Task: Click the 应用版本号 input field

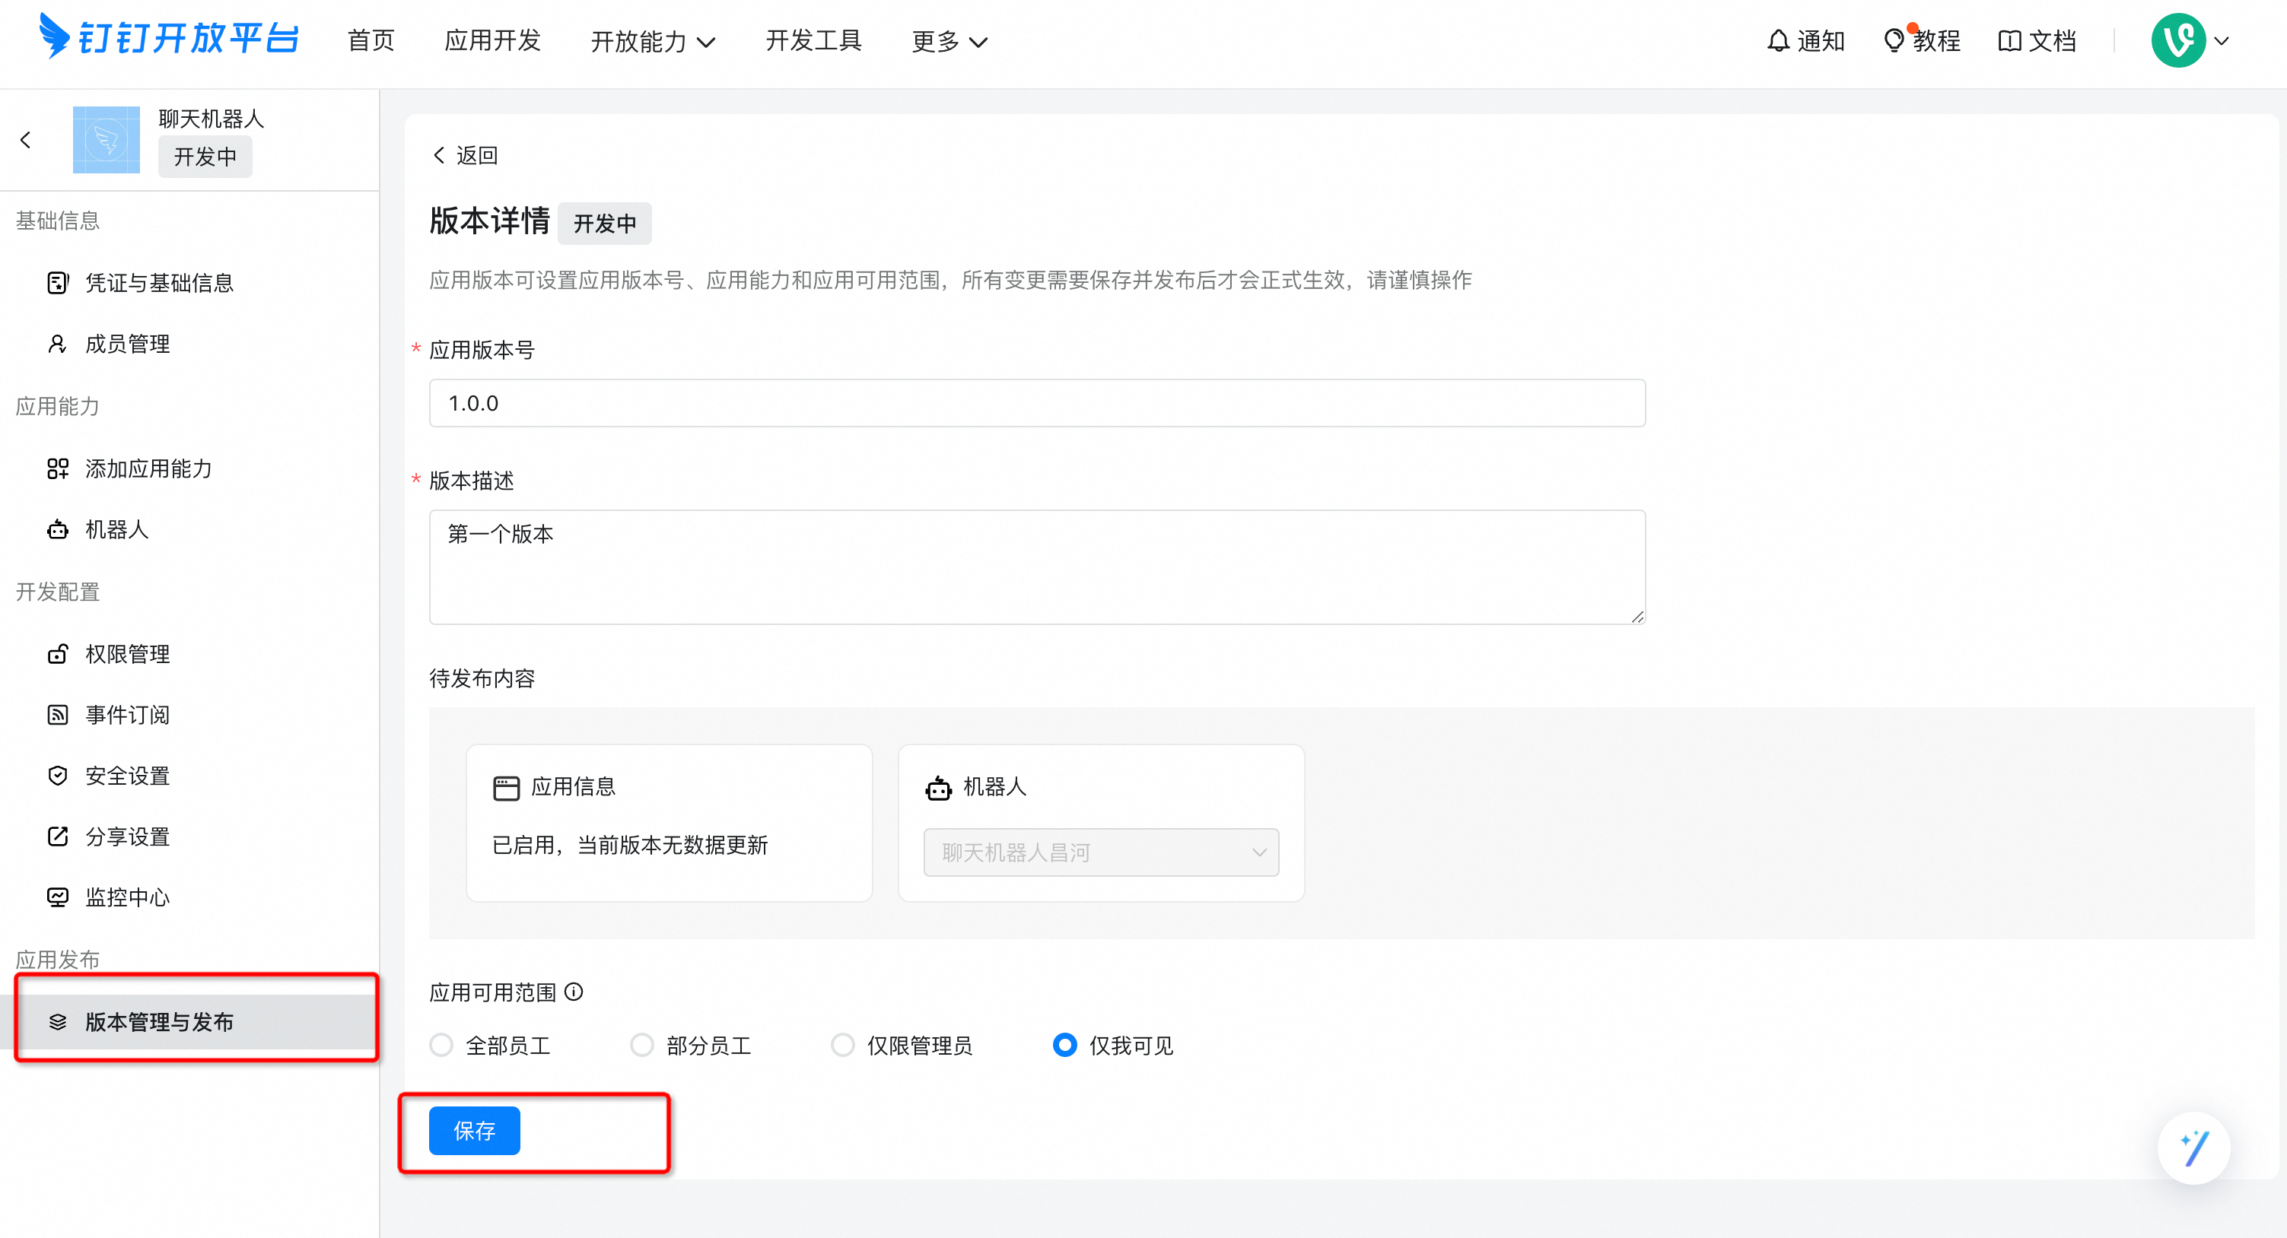Action: [1037, 403]
